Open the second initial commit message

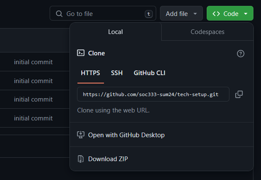pos(33,81)
